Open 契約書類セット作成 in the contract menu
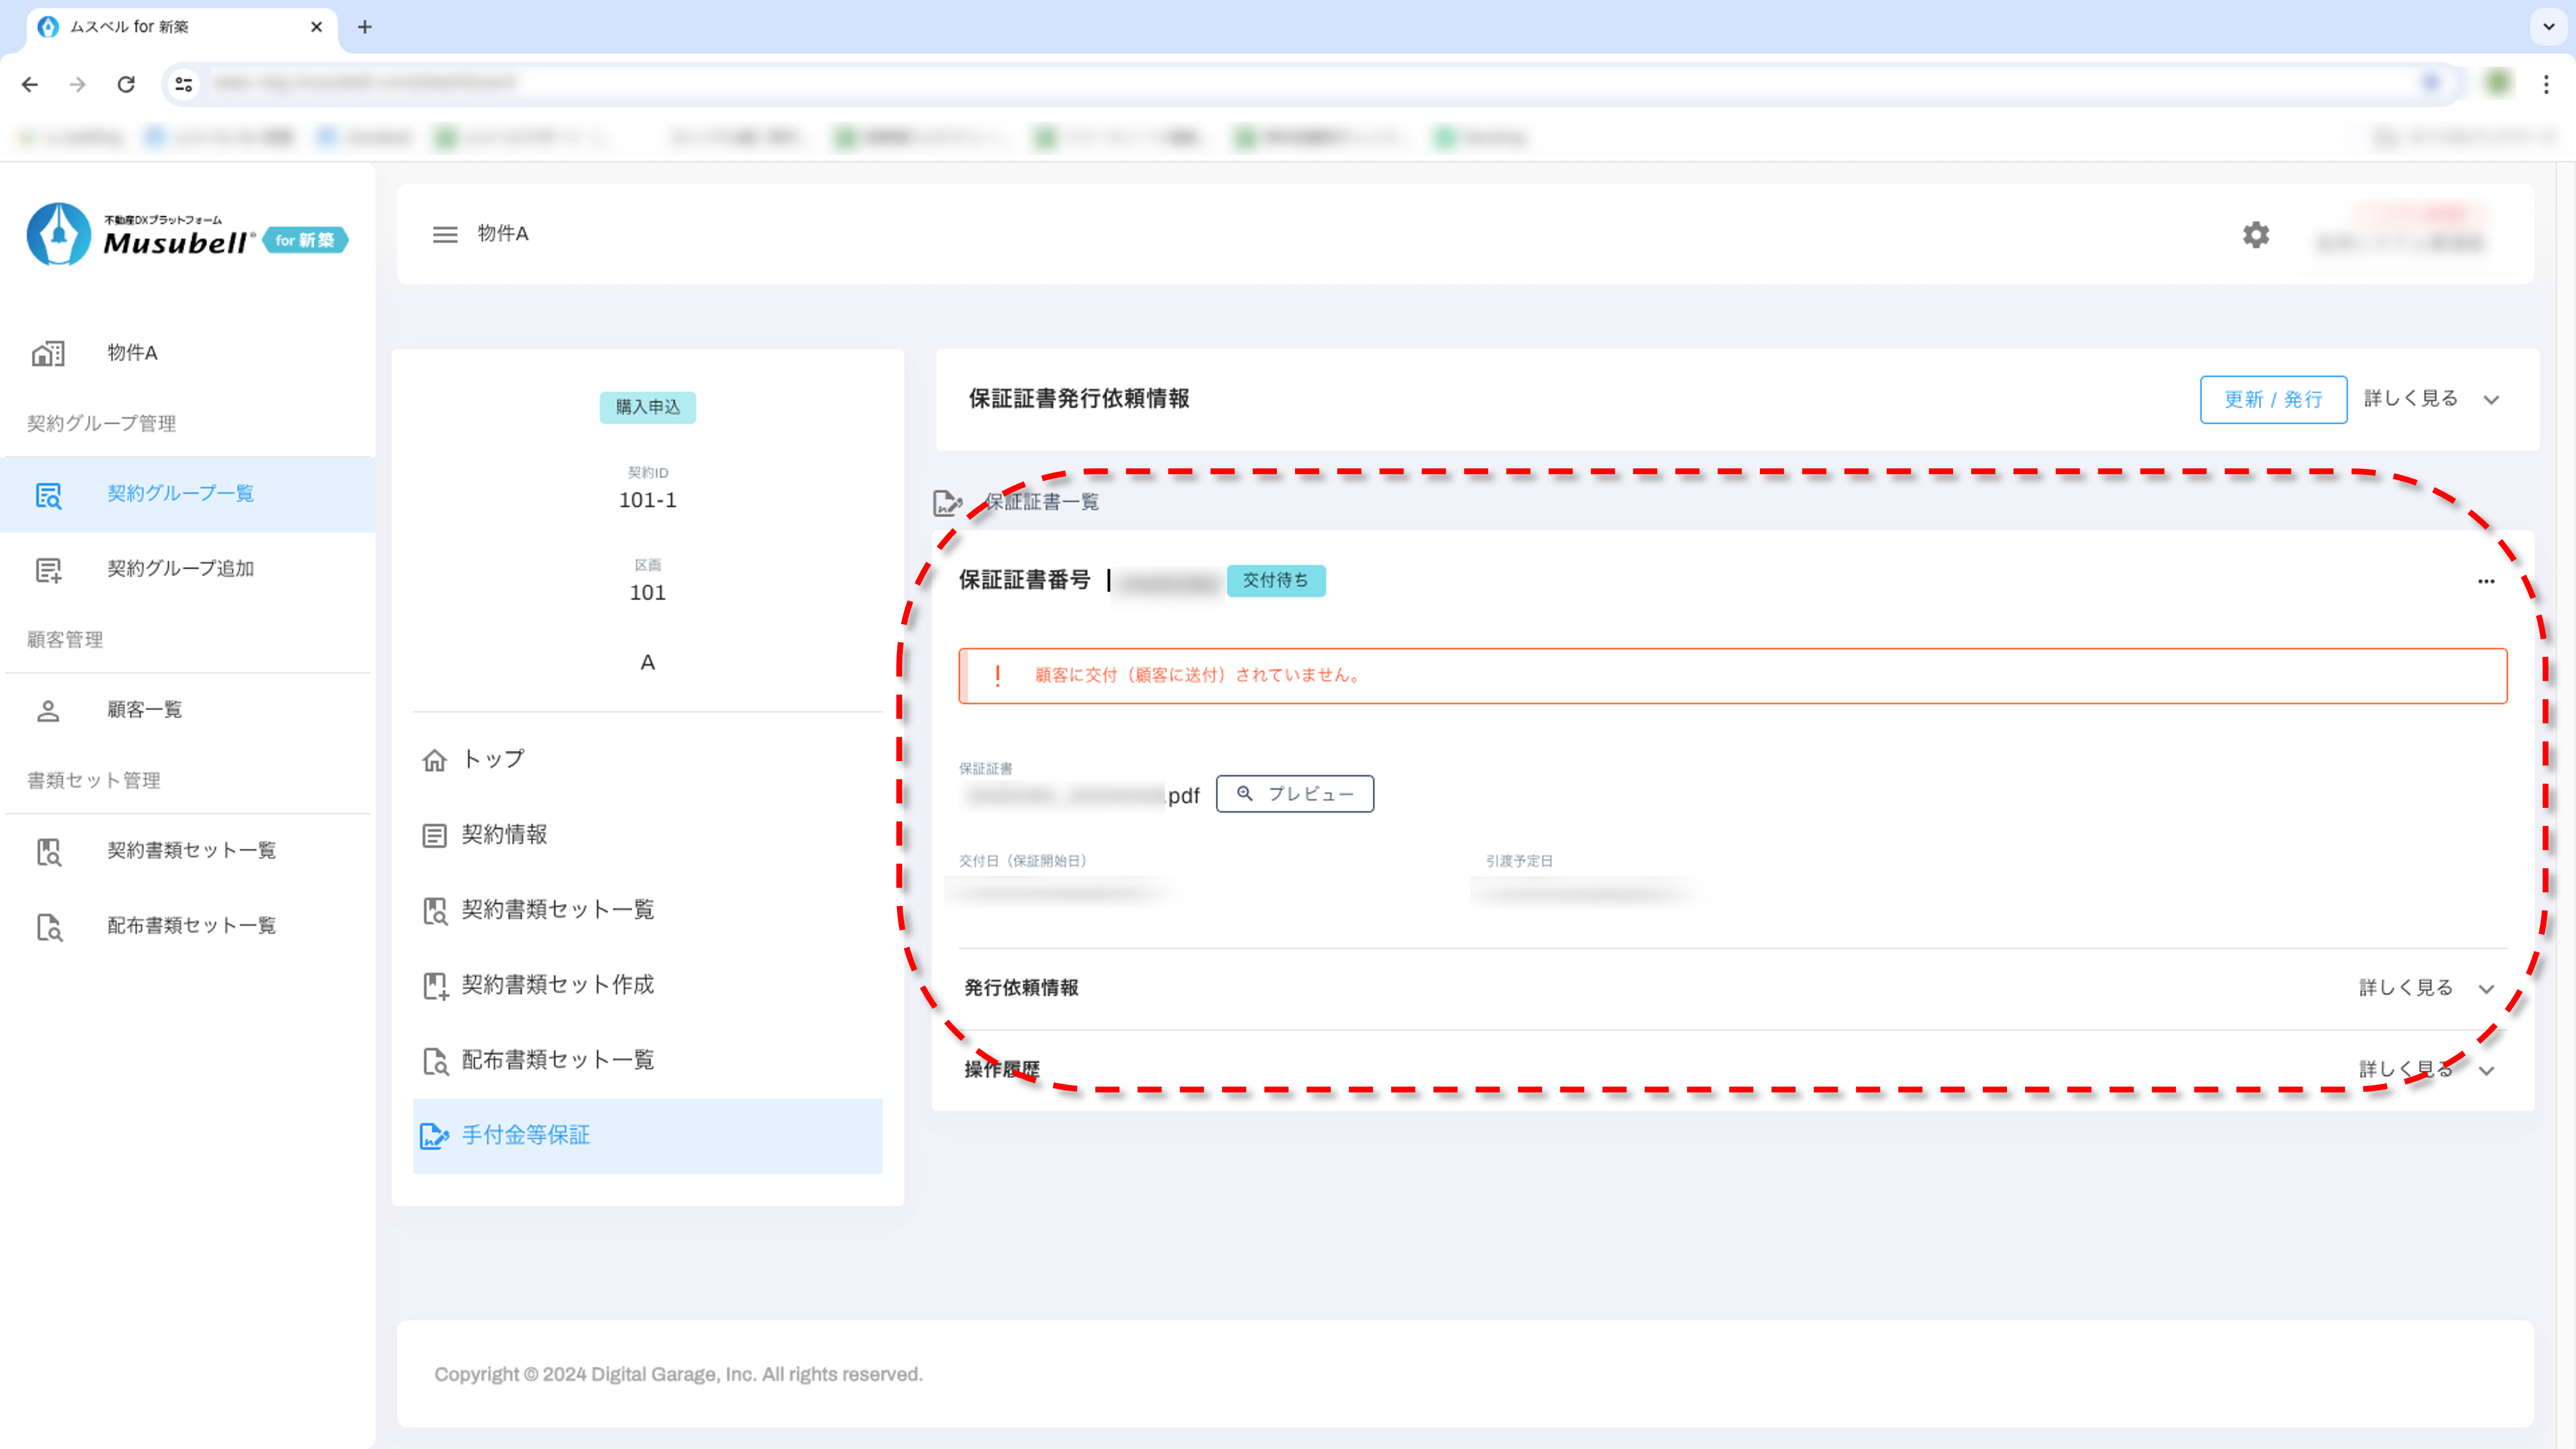Viewport: 2576px width, 1449px height. tap(557, 985)
